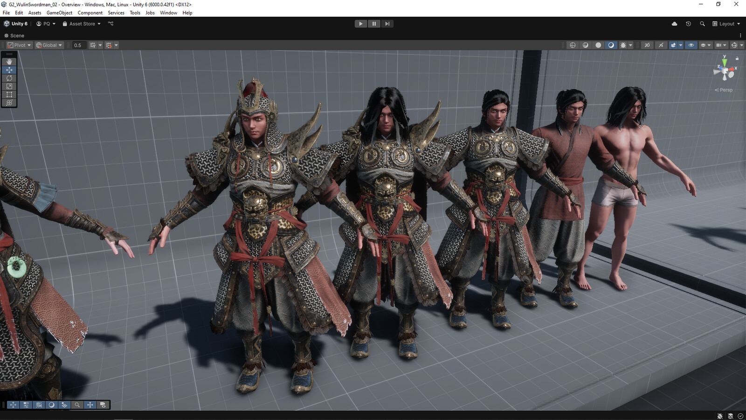Expand grid visibility options arrow
This screenshot has height=420, width=746.
(100, 45)
